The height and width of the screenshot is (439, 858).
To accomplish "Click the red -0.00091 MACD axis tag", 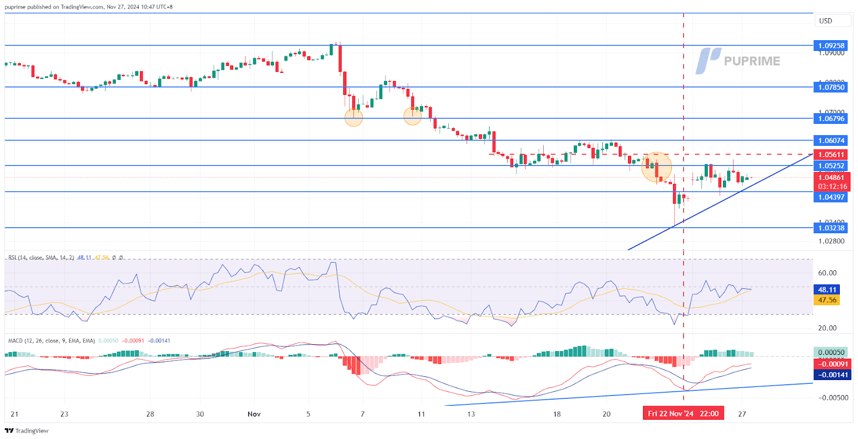I will pos(832,364).
